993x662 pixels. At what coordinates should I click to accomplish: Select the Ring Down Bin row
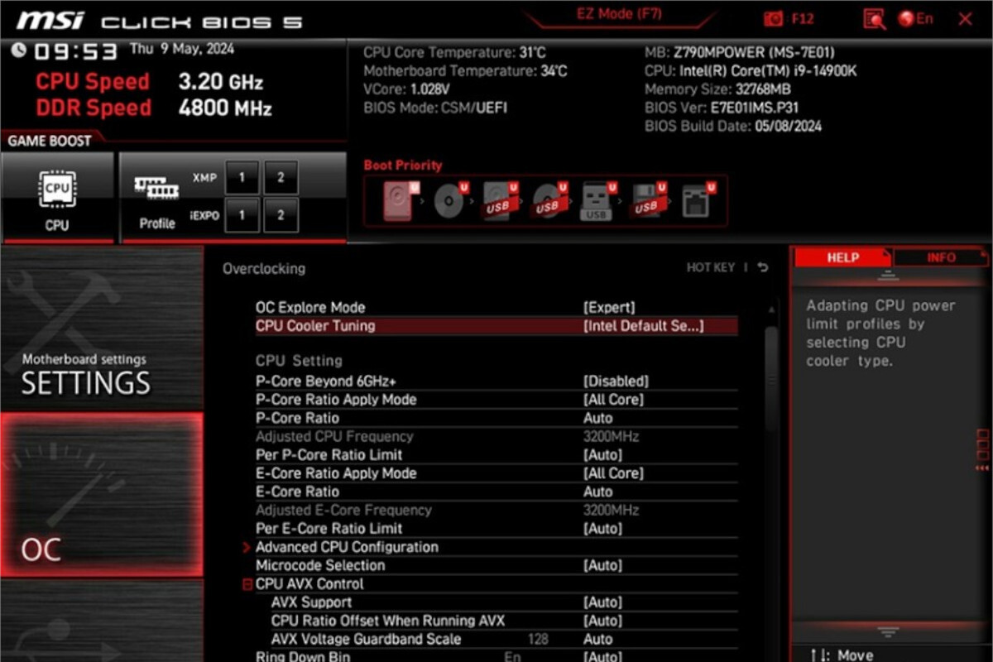496,655
